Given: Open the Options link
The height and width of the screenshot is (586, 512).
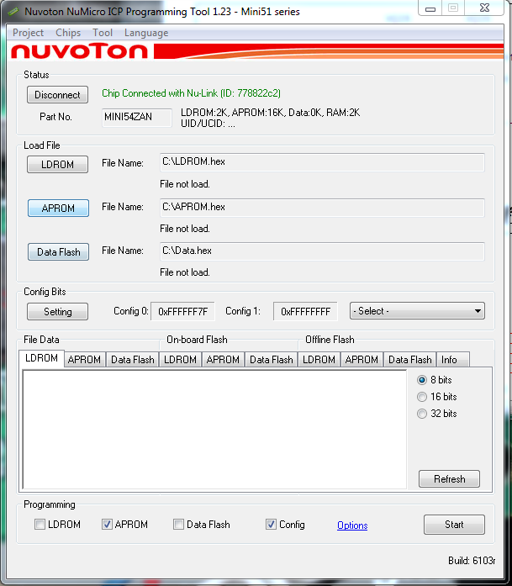Looking at the screenshot, I should coord(352,525).
